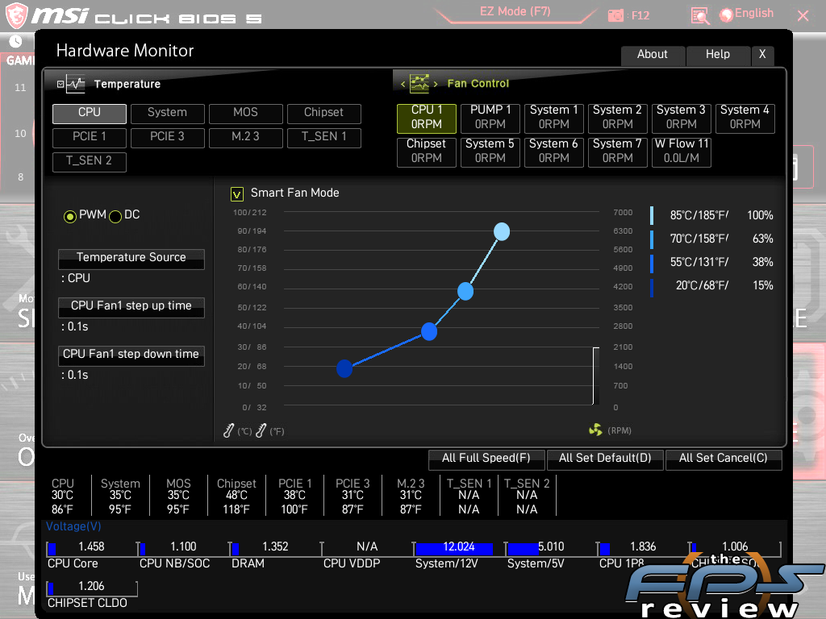This screenshot has width=826, height=619.
Task: Click the fan curve point at 55°C
Action: pyautogui.click(x=429, y=331)
